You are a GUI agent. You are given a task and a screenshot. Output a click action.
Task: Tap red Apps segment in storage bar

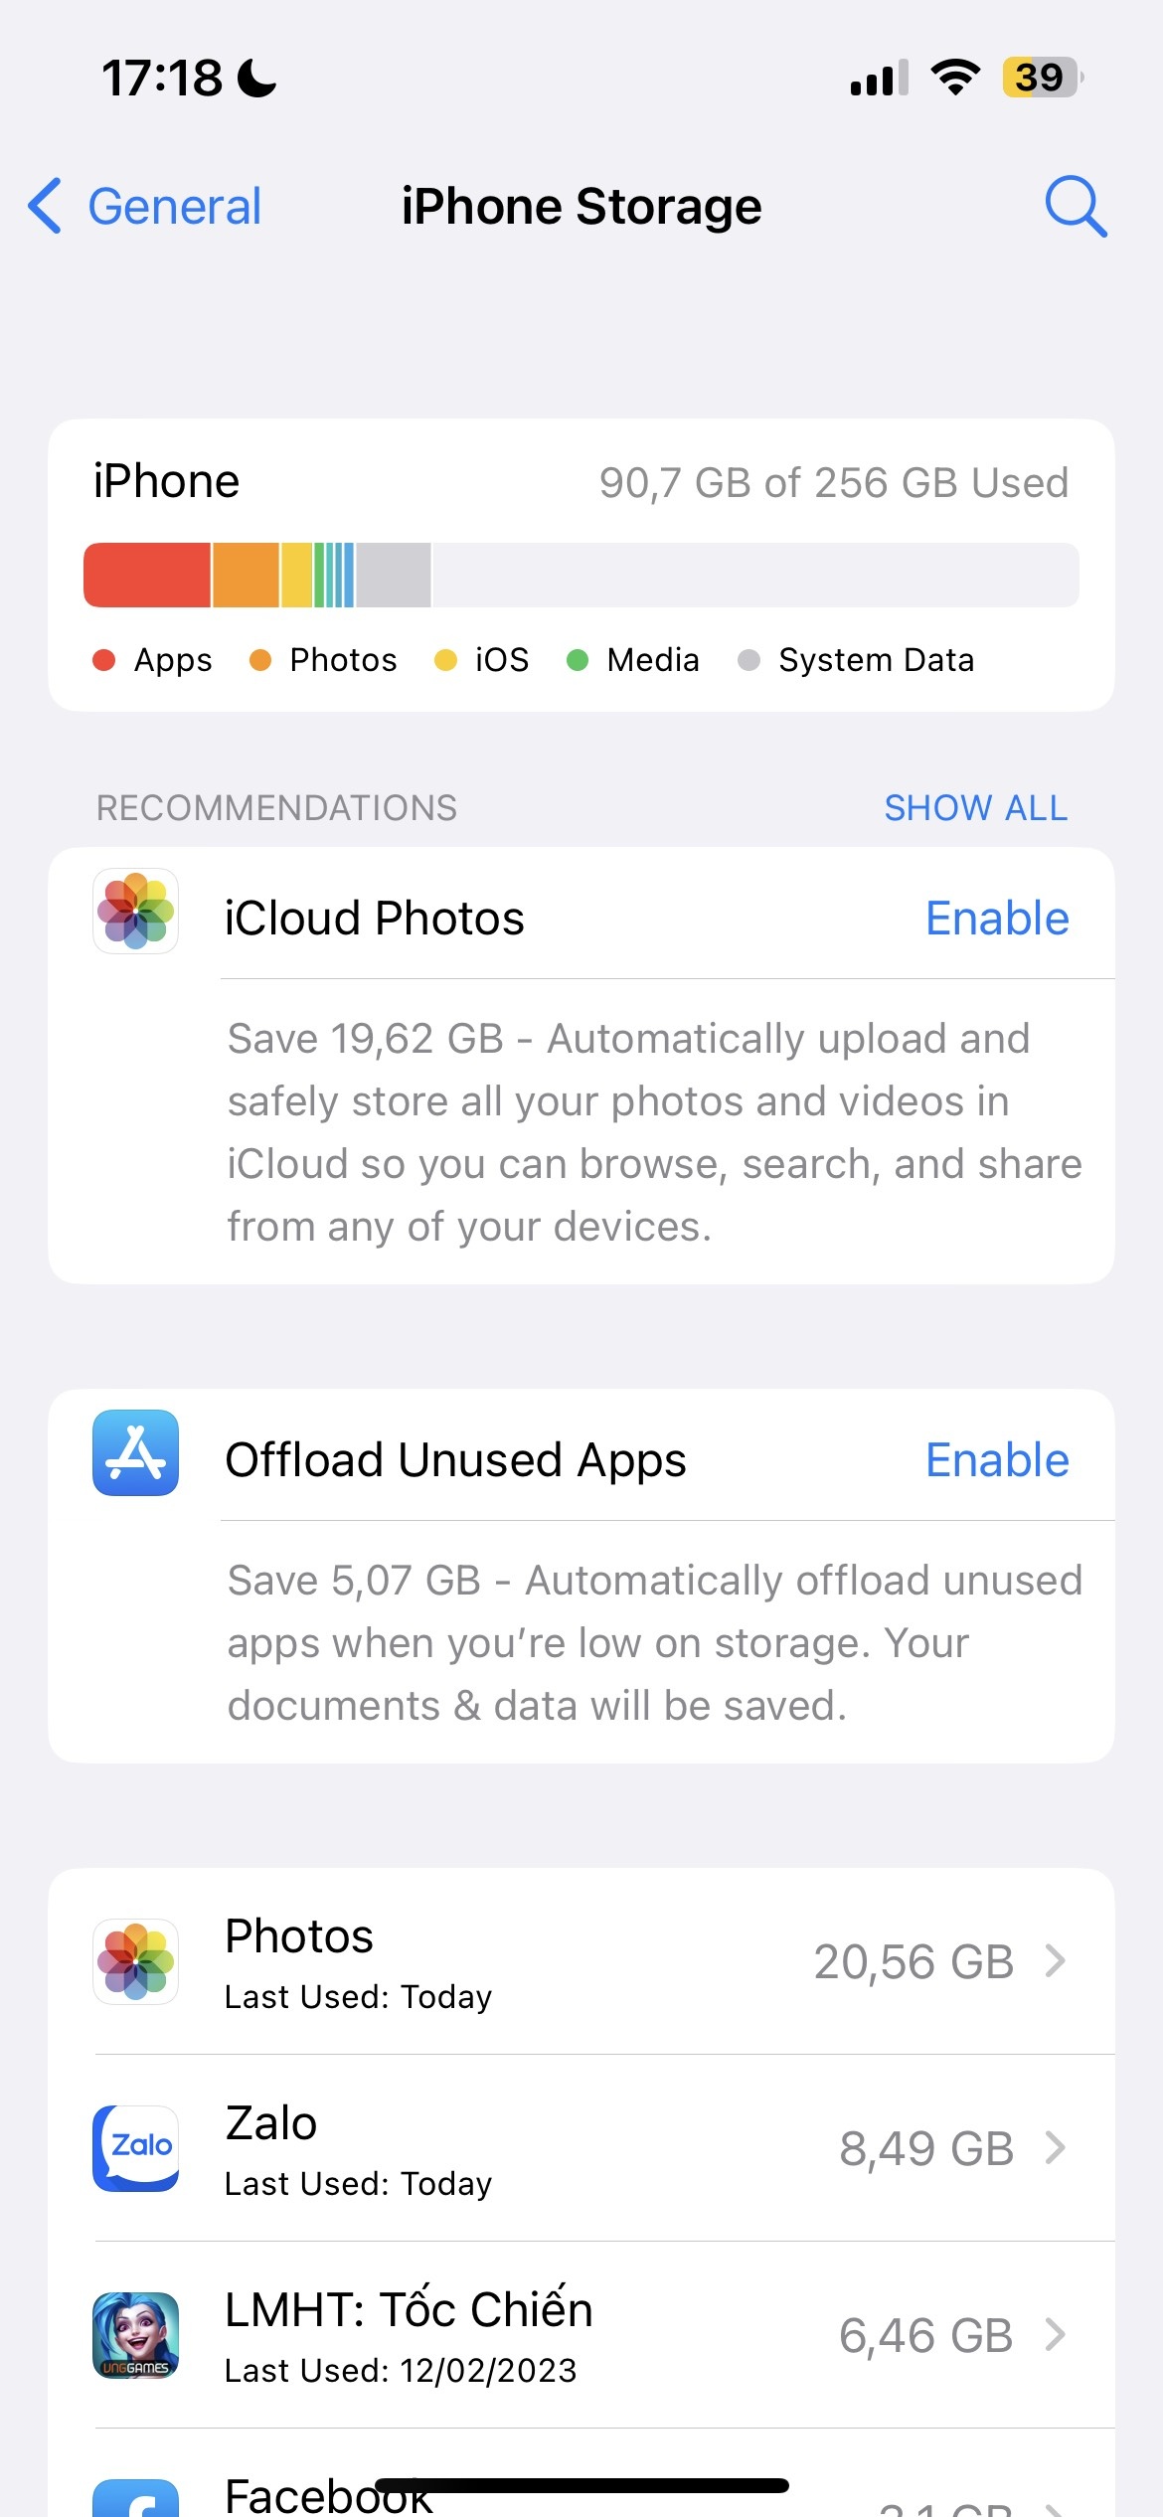147,575
